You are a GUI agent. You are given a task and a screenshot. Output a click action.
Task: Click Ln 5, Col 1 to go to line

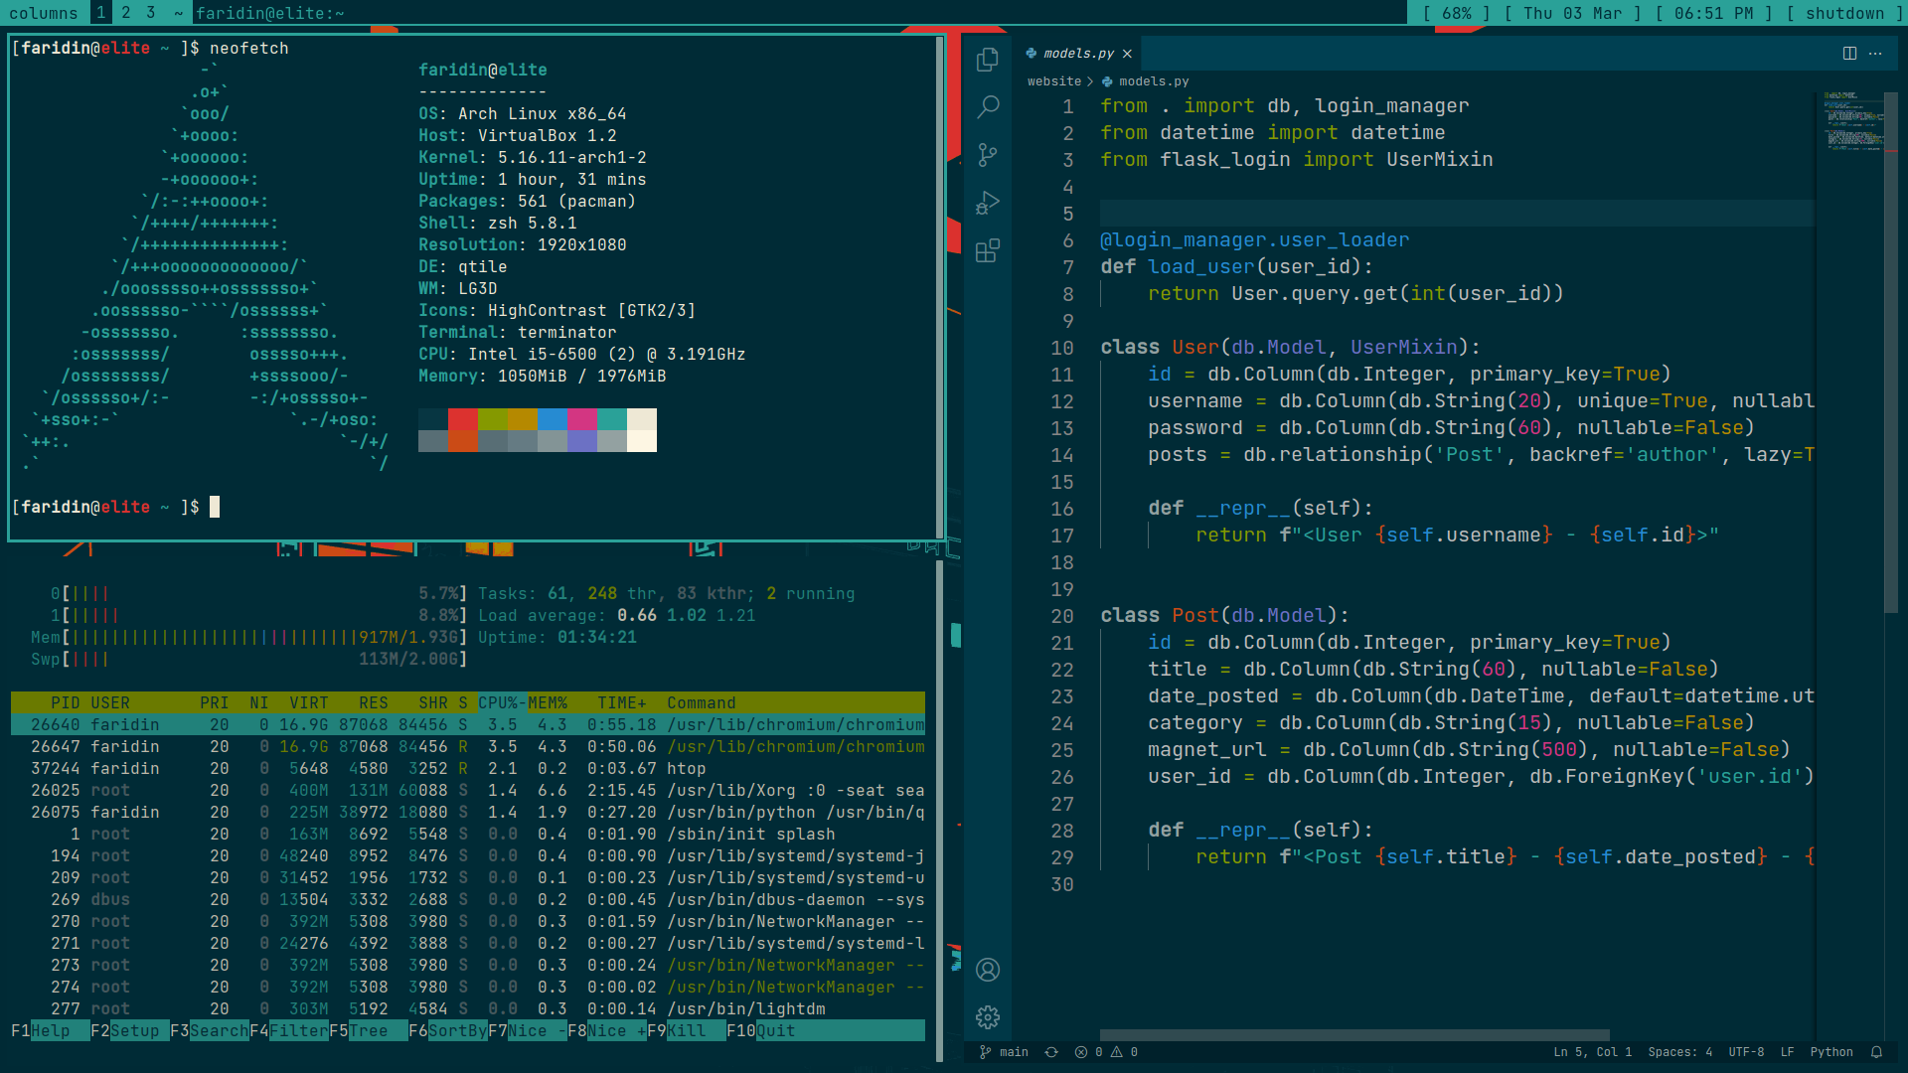click(x=1591, y=1052)
